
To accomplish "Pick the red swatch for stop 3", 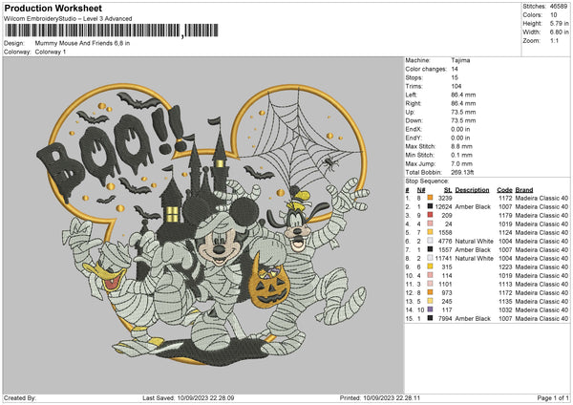I will pos(430,215).
